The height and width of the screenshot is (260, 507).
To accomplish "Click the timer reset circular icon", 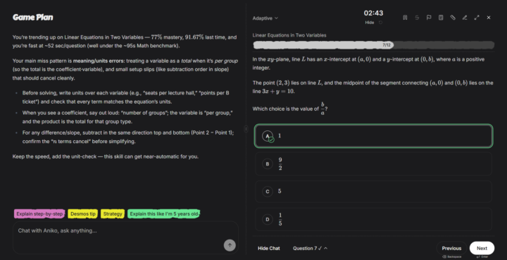I will pyautogui.click(x=380, y=23).
